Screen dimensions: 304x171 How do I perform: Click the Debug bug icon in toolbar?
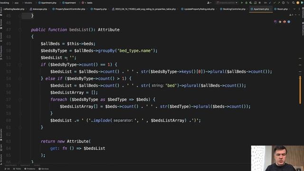click(246, 3)
